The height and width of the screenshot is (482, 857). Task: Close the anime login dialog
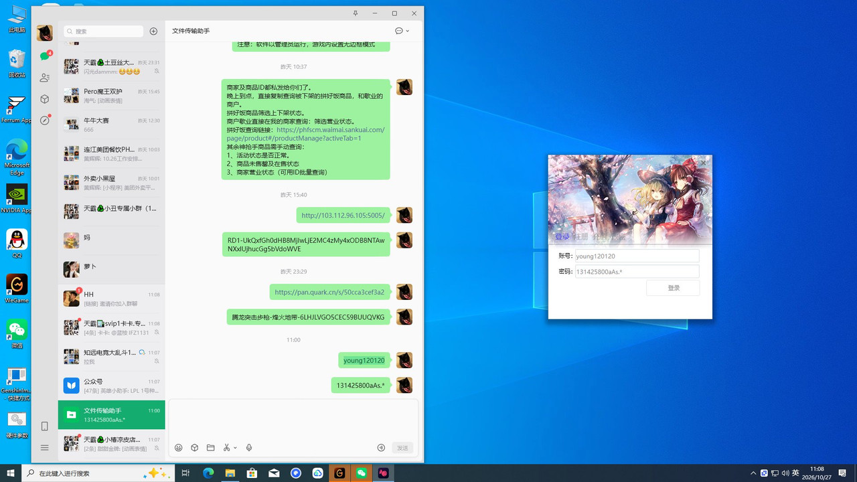pyautogui.click(x=703, y=163)
